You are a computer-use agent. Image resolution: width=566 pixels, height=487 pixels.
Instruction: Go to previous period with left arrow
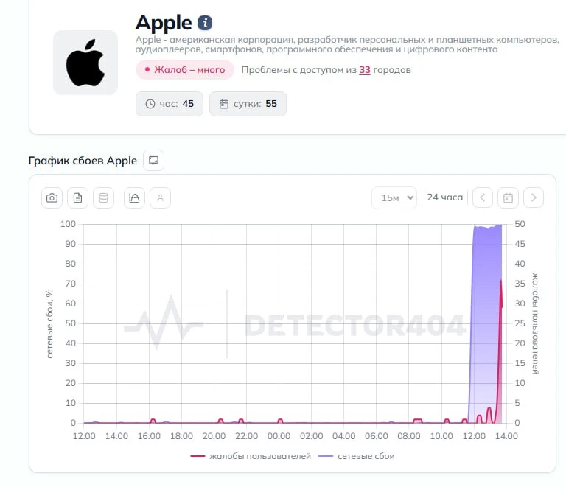click(x=482, y=197)
